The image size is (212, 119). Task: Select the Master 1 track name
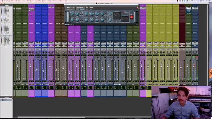point(182,85)
